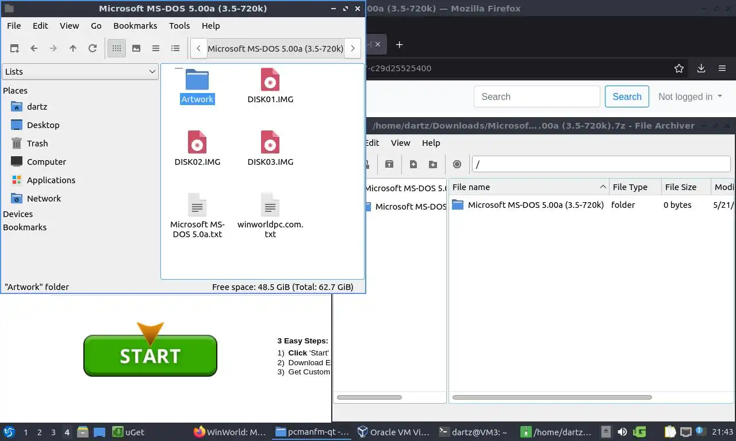
Task: Click the add file icon in File Archiver
Action: 413,164
